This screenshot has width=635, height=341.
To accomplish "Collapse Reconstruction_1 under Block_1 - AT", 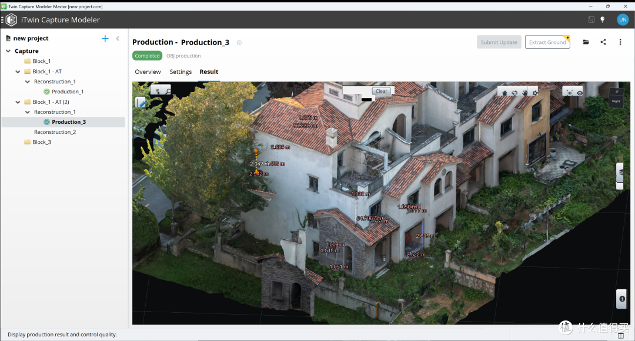I will [x=28, y=82].
